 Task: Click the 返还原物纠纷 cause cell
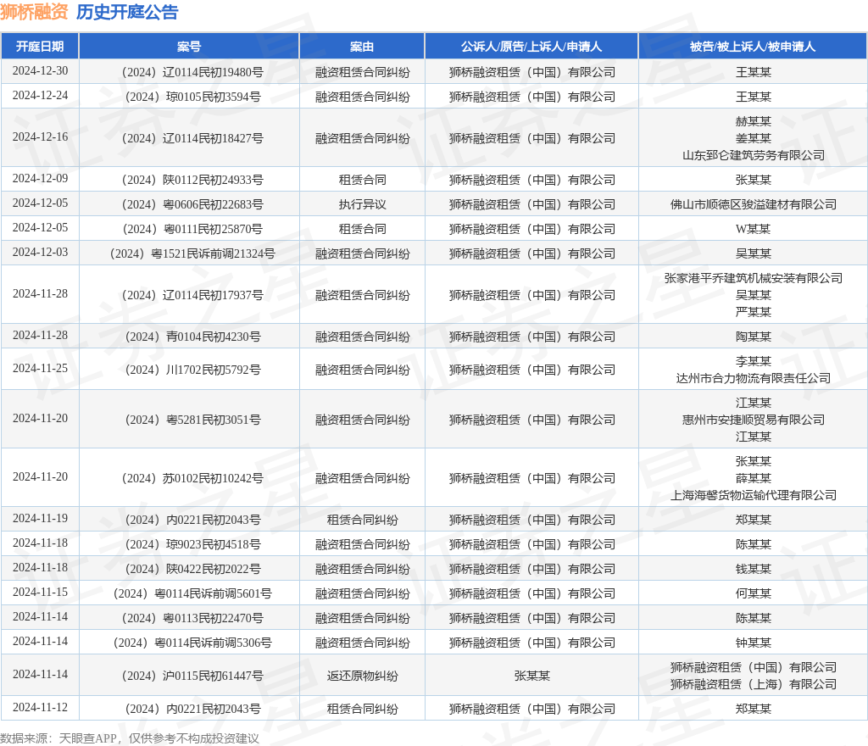pos(362,676)
